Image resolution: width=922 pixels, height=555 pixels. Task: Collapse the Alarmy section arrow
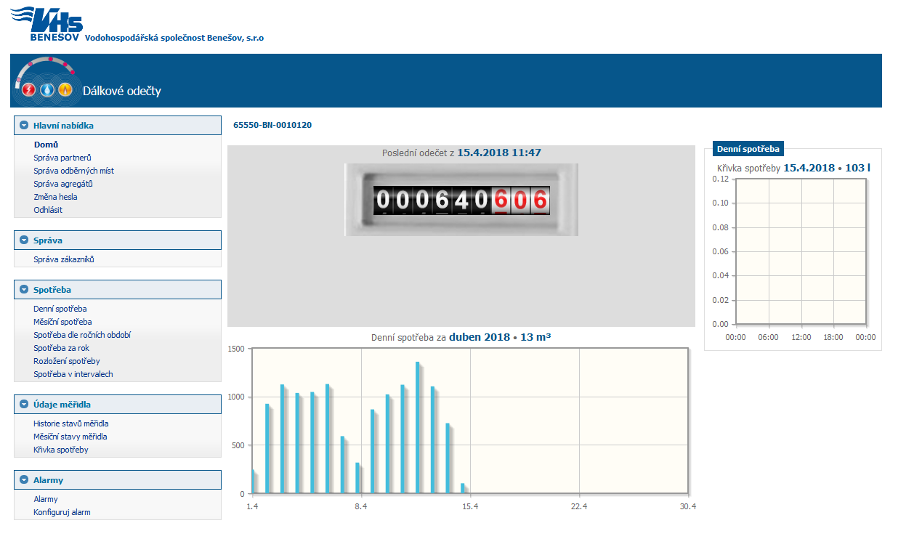point(24,480)
